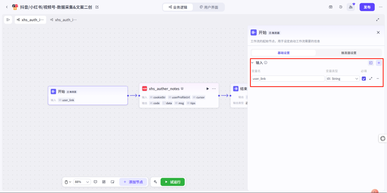Expand the canvas to fullscreen
The image size is (387, 193).
tap(378, 20)
